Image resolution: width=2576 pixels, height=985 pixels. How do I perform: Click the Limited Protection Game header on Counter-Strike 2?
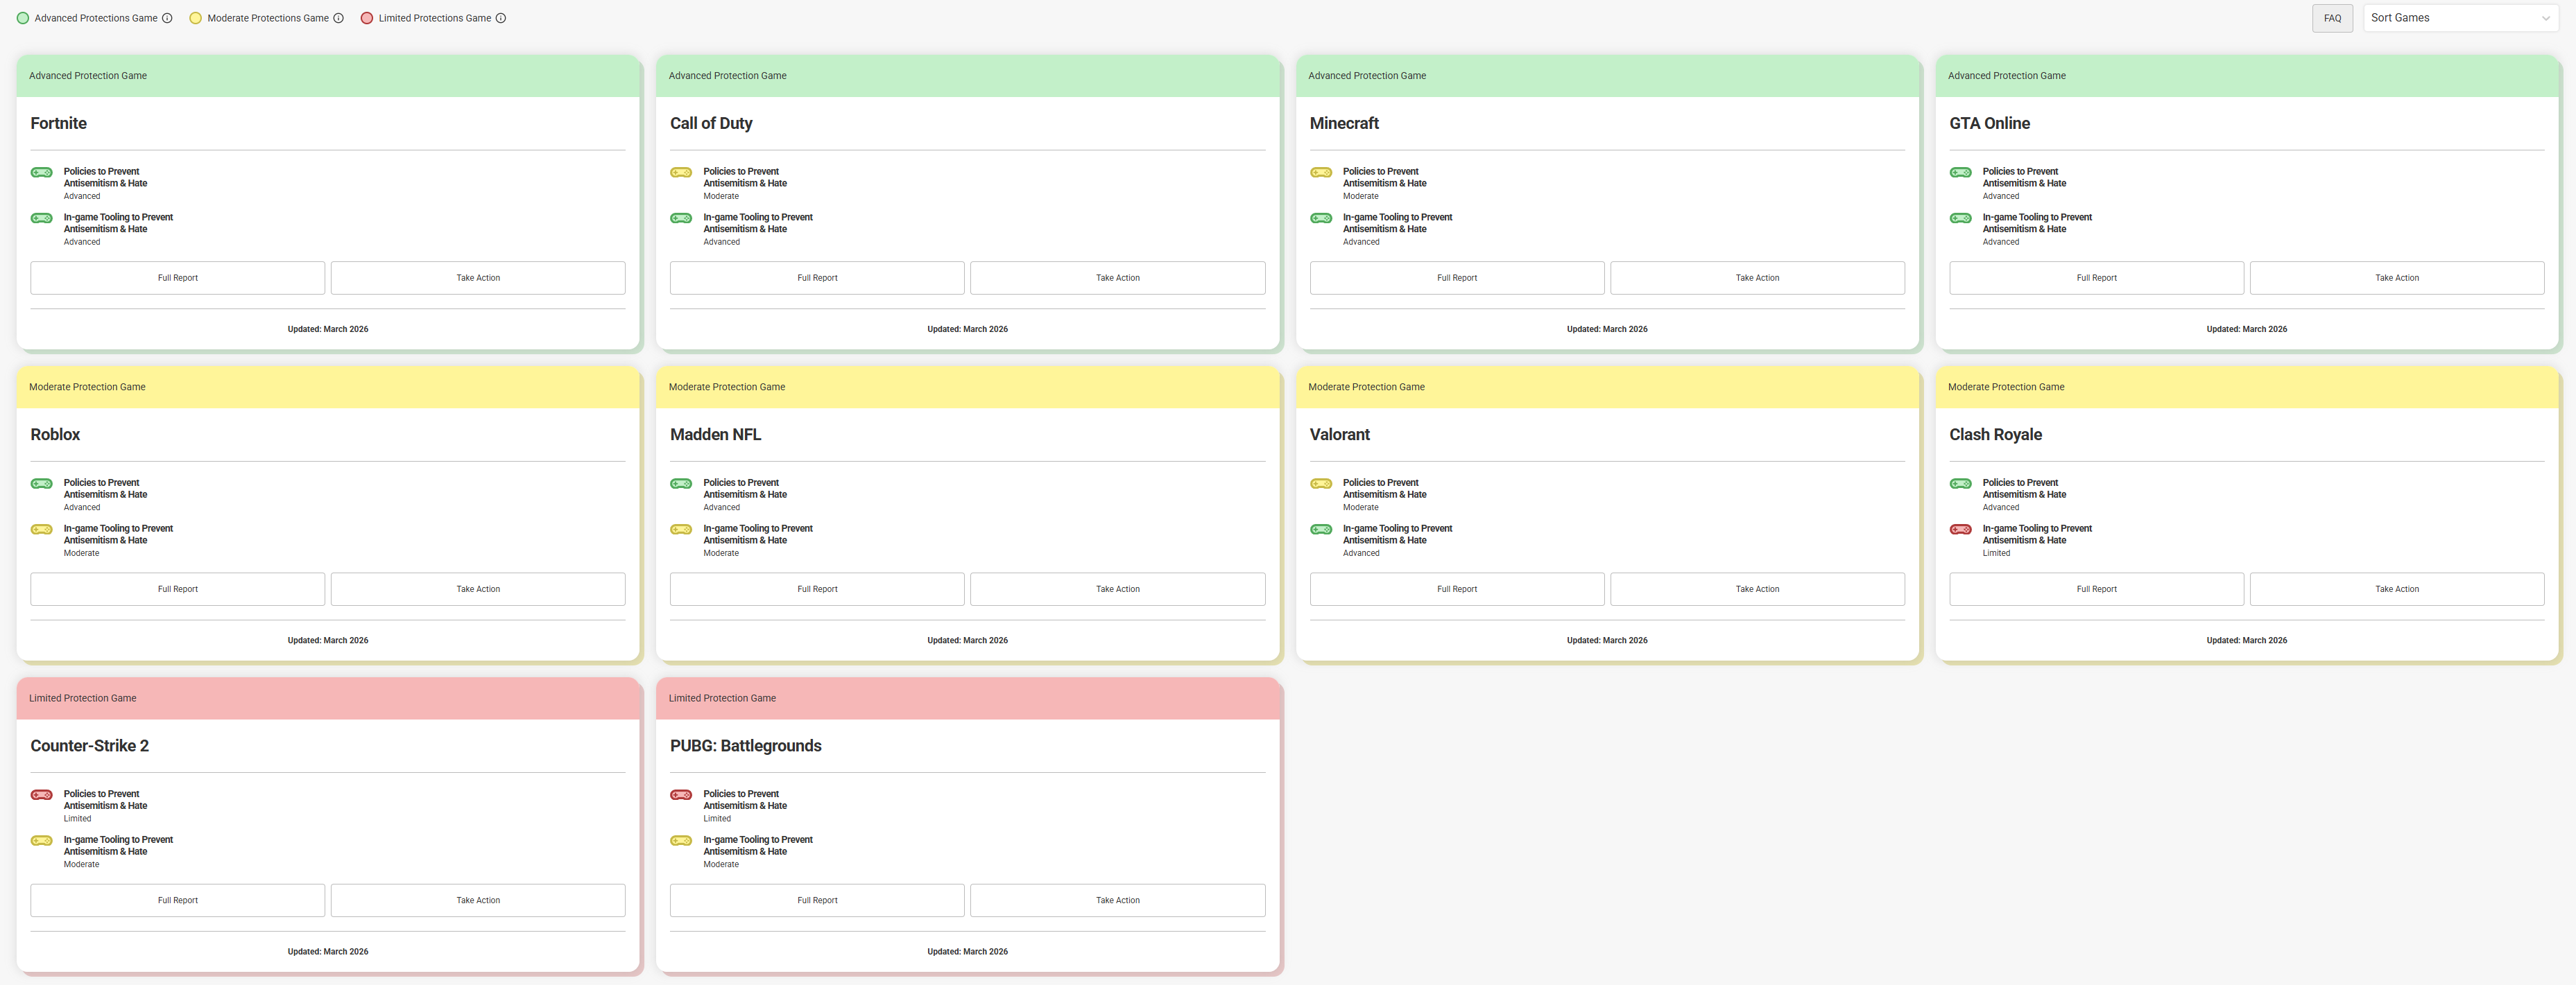click(x=83, y=698)
